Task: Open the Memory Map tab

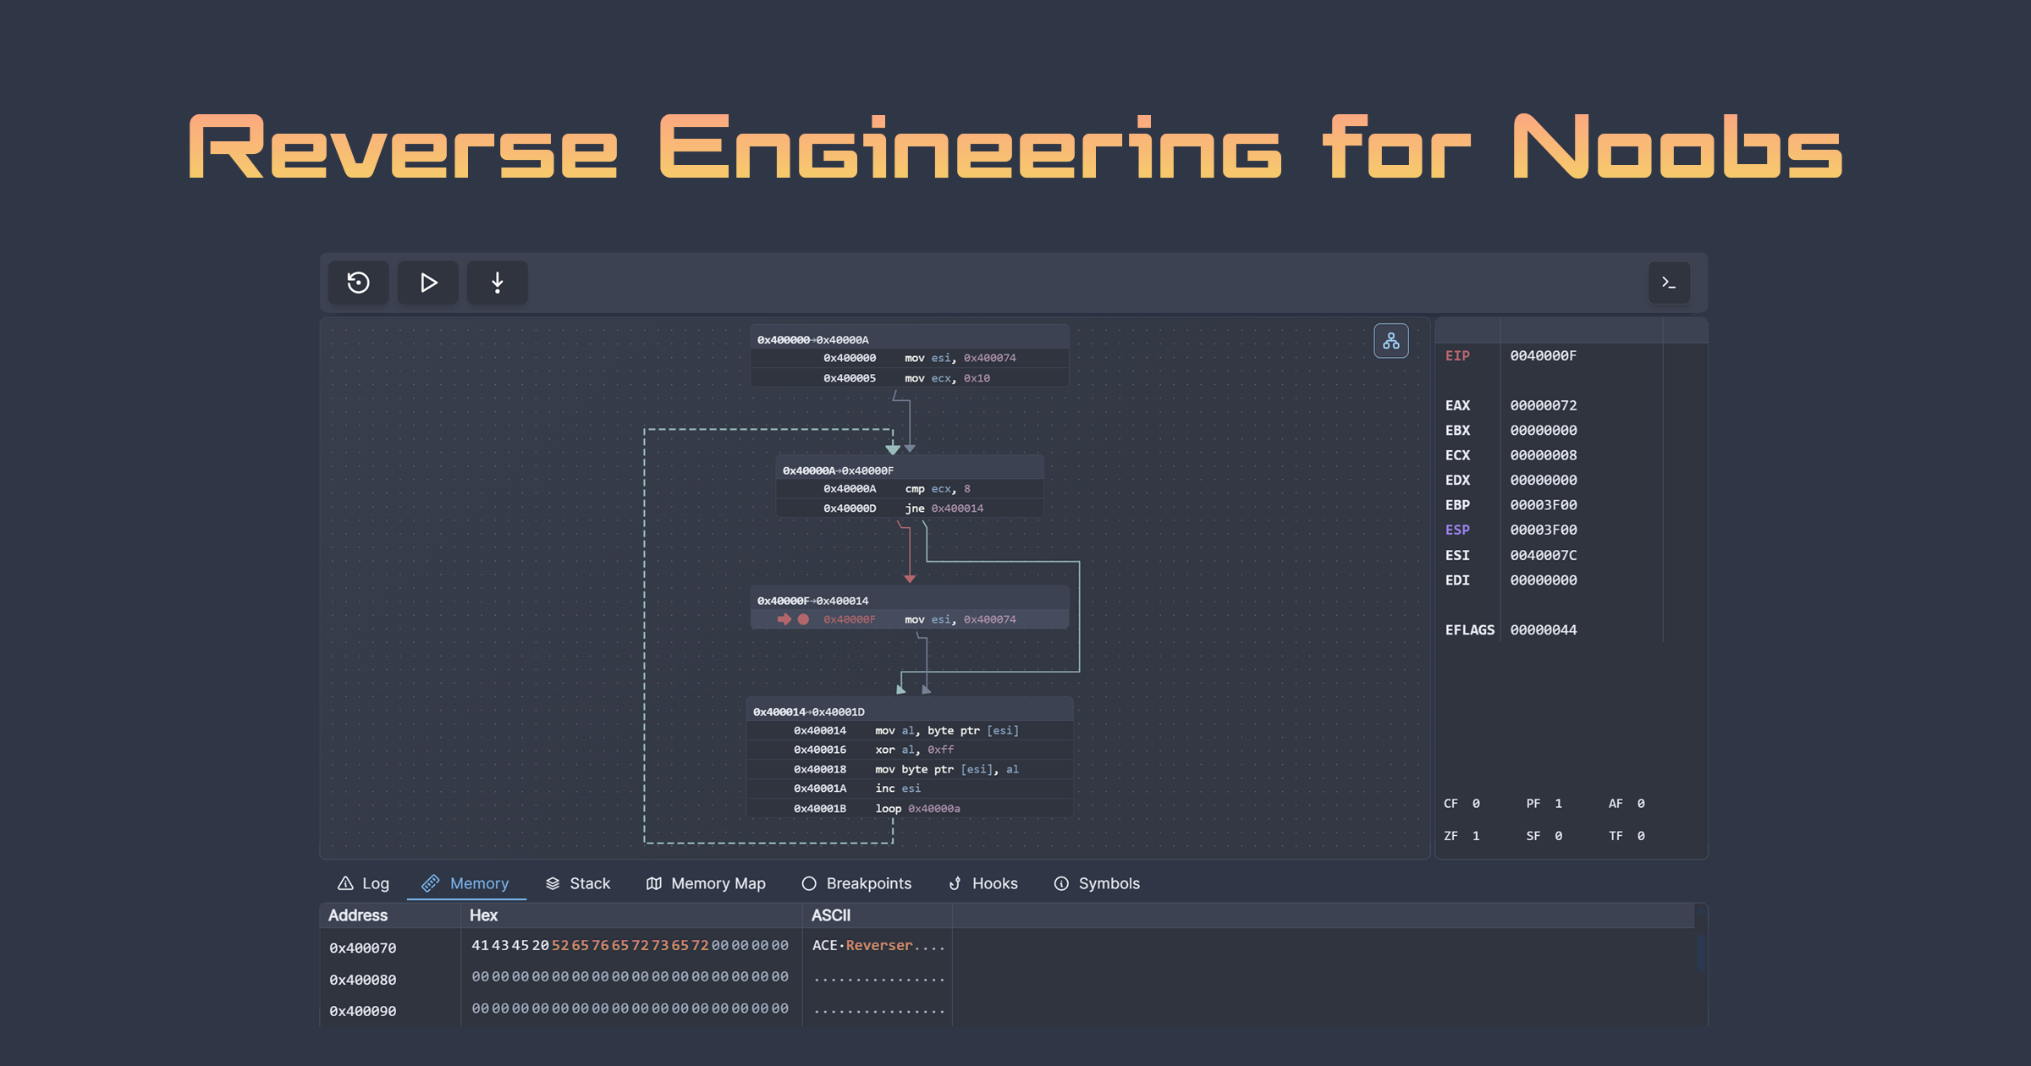Action: point(706,883)
